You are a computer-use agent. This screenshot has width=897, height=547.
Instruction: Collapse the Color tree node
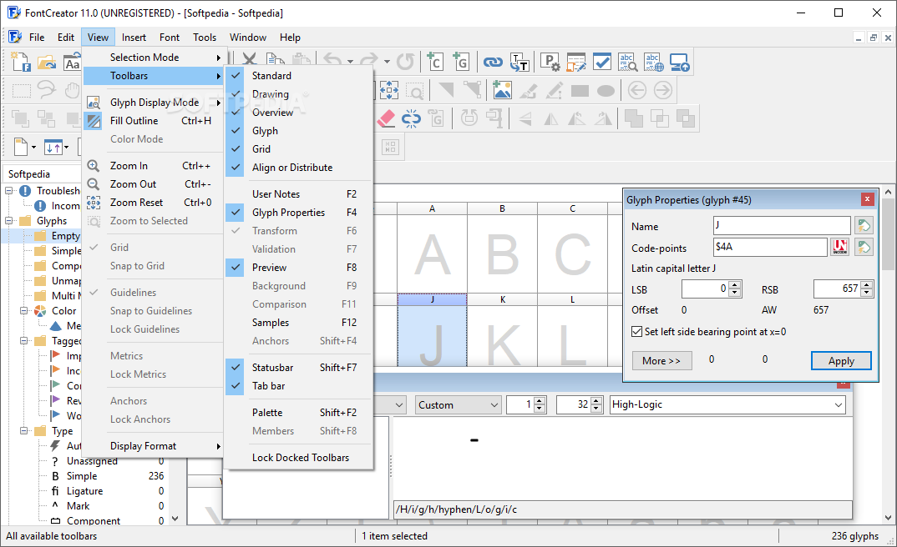coord(24,311)
